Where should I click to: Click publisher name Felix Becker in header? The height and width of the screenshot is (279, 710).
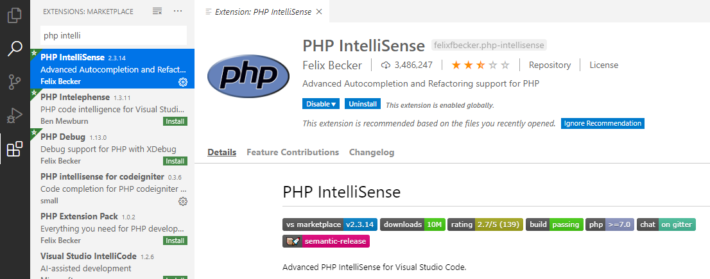[332, 65]
